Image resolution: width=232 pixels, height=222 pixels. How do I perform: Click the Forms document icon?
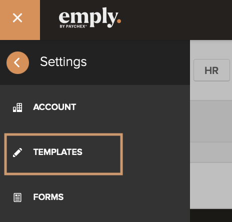click(17, 197)
